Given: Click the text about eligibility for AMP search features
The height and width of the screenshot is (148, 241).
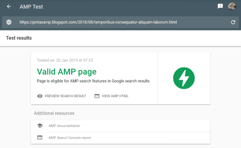Looking at the screenshot, I should [93, 81].
